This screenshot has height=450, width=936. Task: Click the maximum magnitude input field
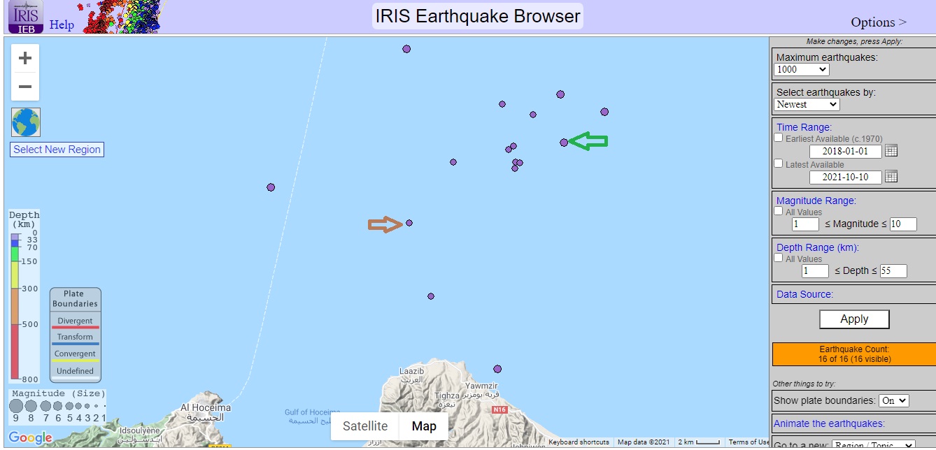904,224
